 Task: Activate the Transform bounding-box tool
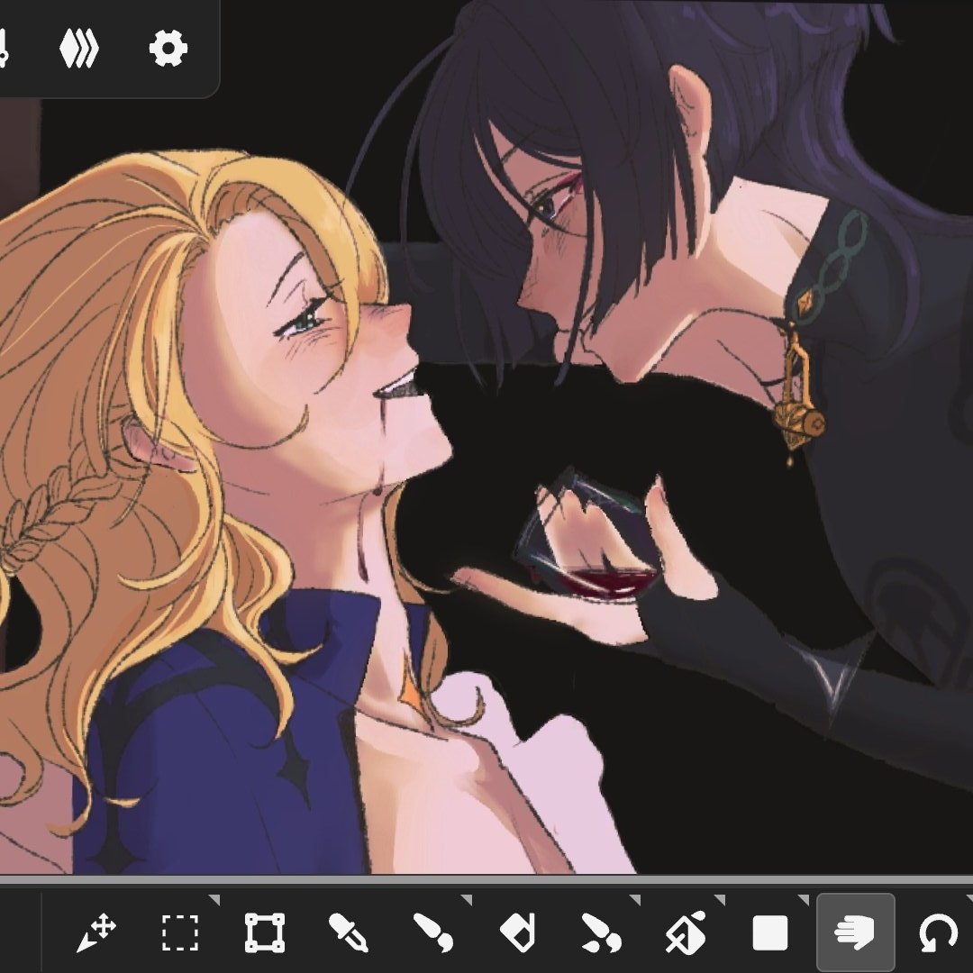(x=264, y=932)
